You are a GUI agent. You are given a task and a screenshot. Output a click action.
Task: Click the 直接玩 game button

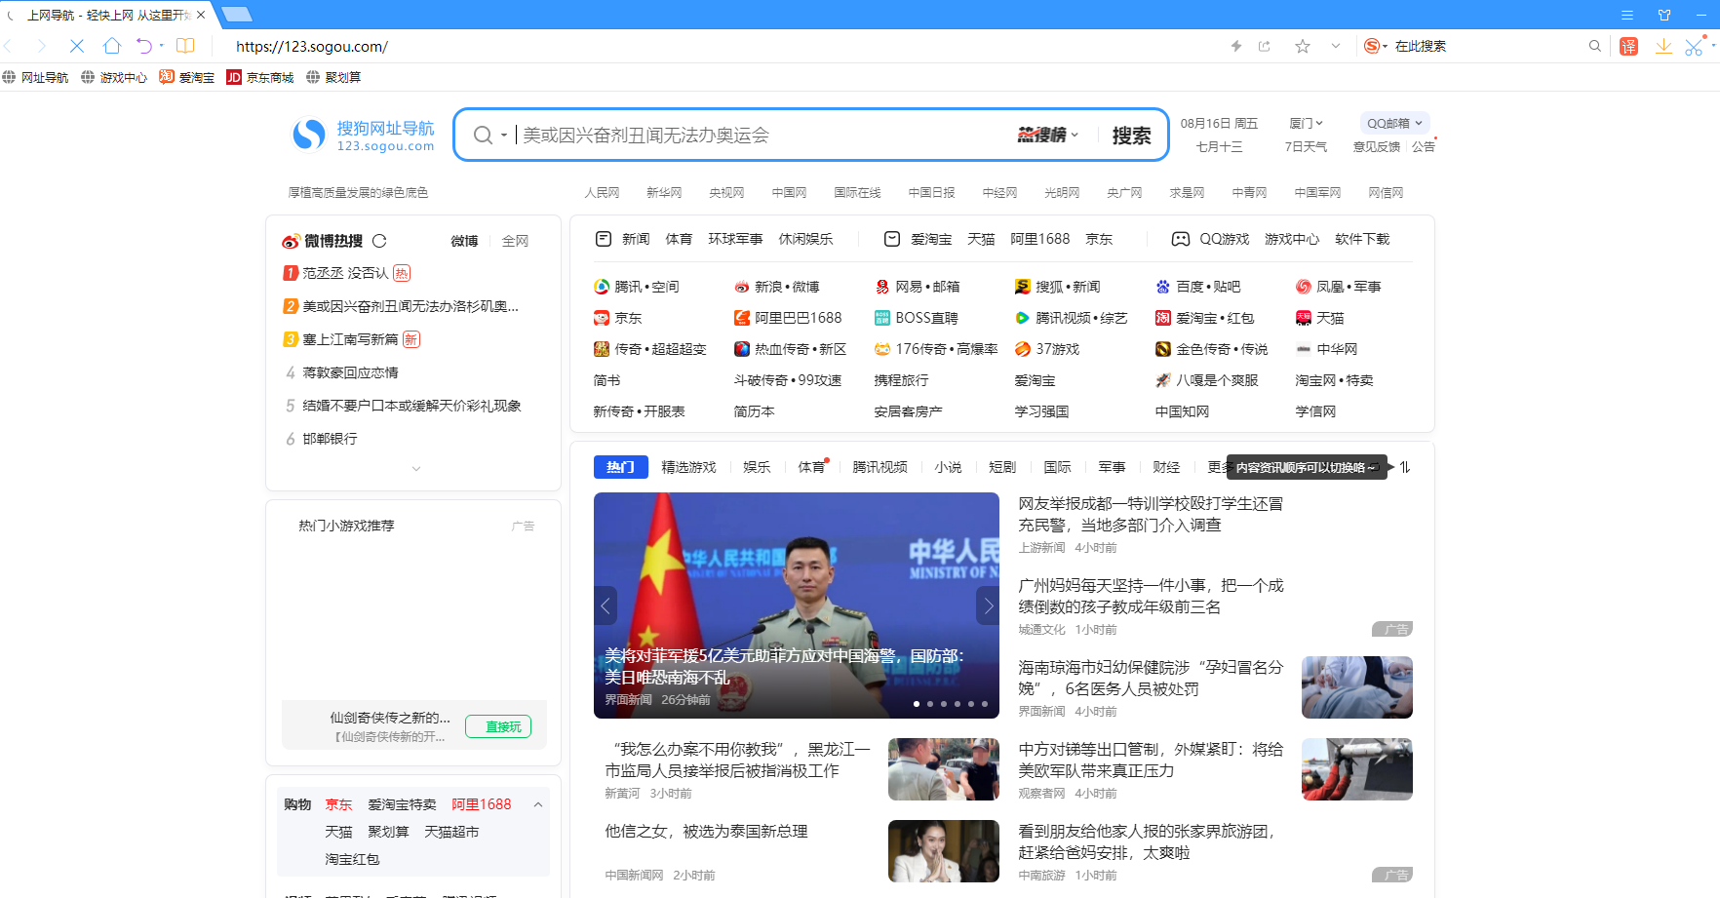click(x=498, y=726)
